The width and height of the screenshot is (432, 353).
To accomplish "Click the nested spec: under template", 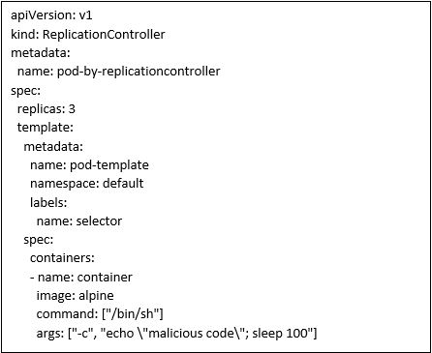I will click(x=39, y=240).
